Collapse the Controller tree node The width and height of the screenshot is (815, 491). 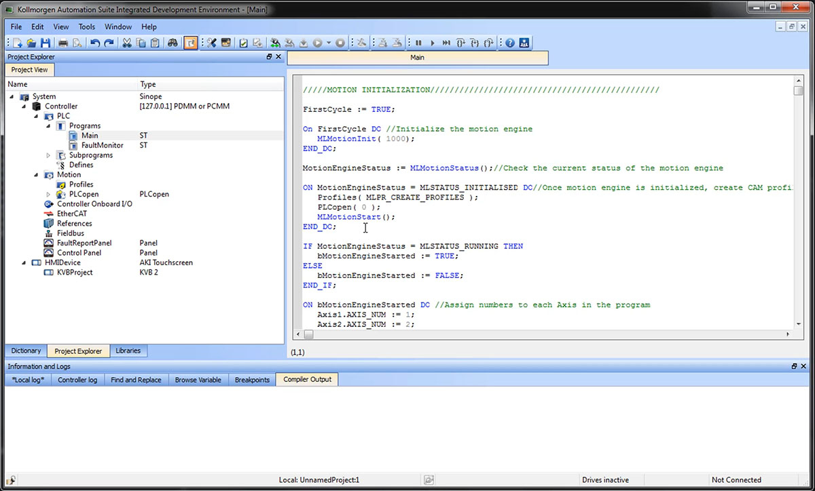point(24,106)
